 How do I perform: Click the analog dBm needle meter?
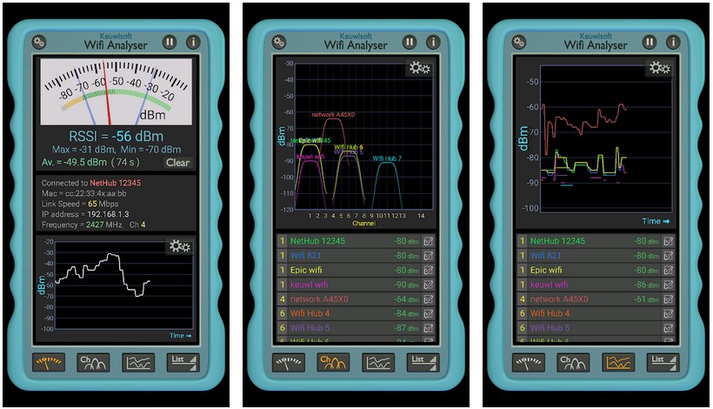[116, 92]
